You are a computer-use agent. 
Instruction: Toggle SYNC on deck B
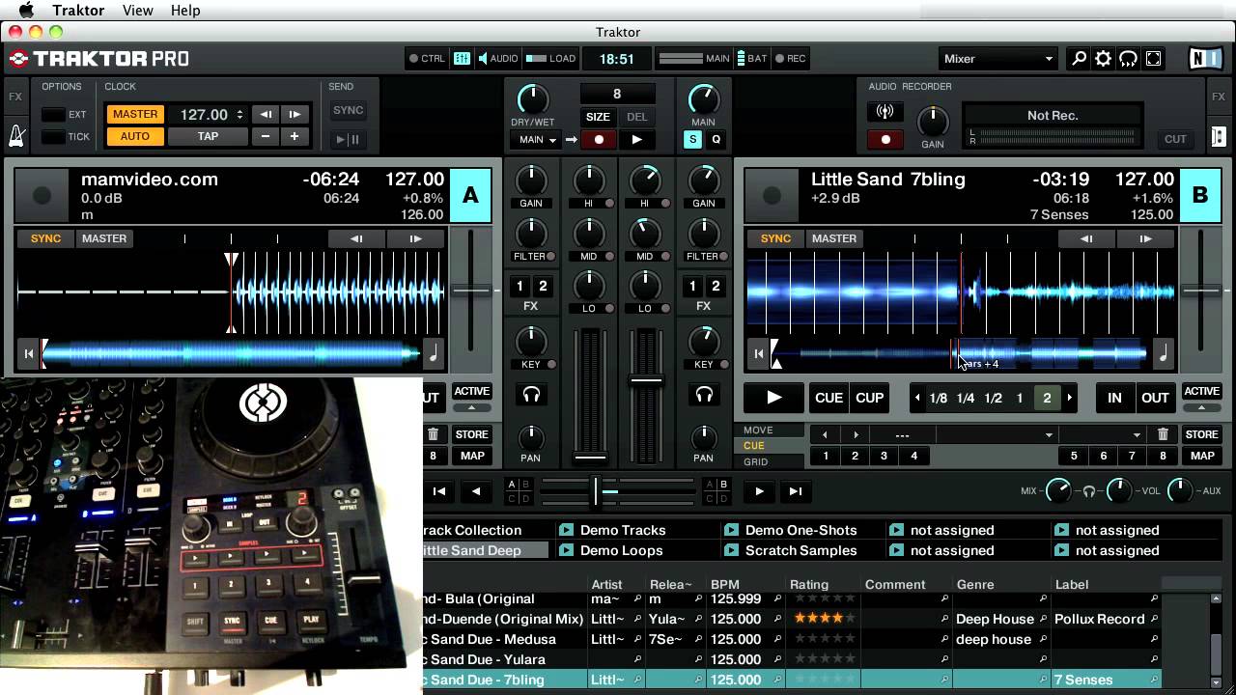click(x=775, y=238)
